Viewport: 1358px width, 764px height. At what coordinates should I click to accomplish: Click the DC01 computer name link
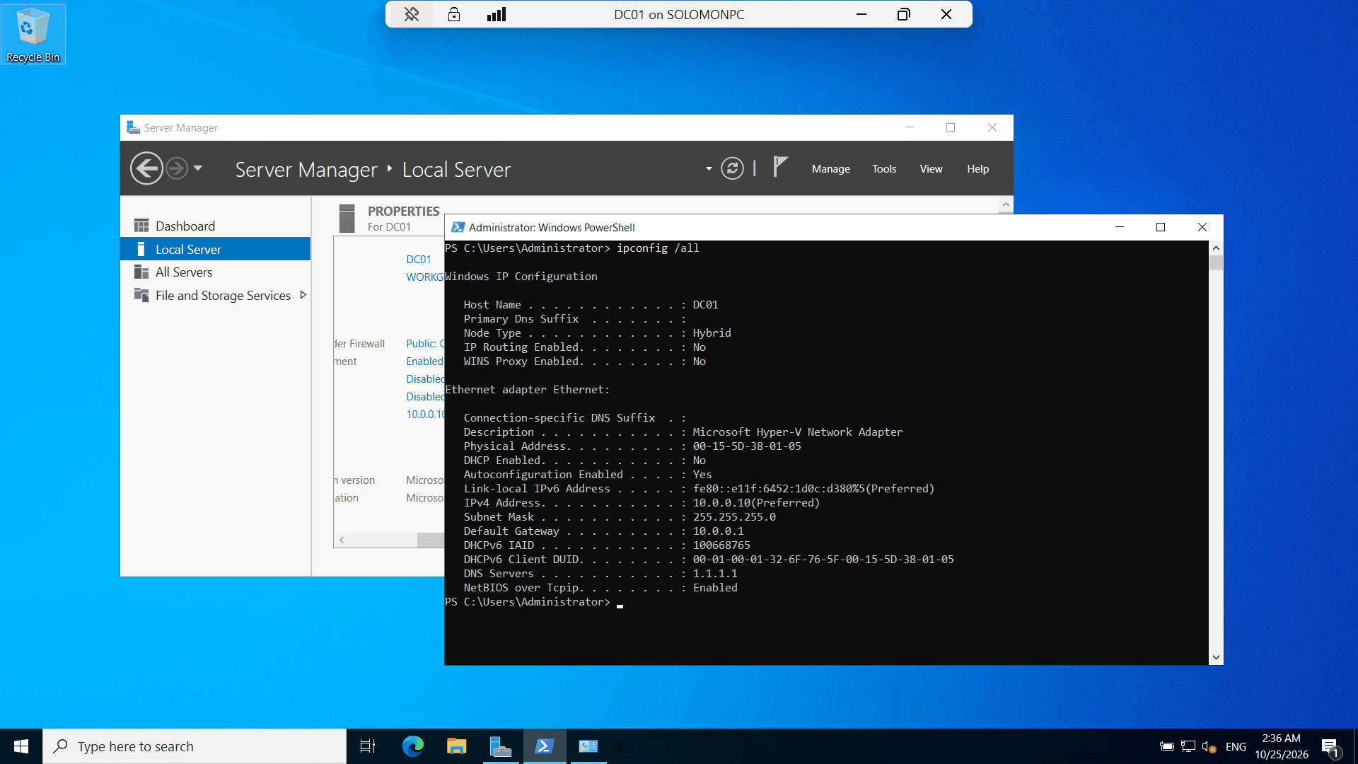pos(419,260)
